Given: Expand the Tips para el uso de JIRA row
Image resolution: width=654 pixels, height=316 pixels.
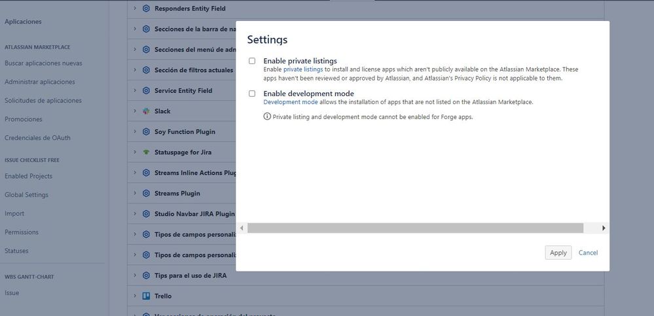Looking at the screenshot, I should [x=135, y=275].
